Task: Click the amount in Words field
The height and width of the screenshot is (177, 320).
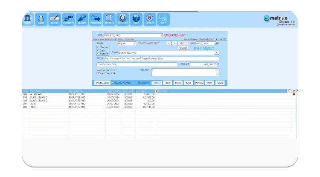Action: [x=162, y=58]
